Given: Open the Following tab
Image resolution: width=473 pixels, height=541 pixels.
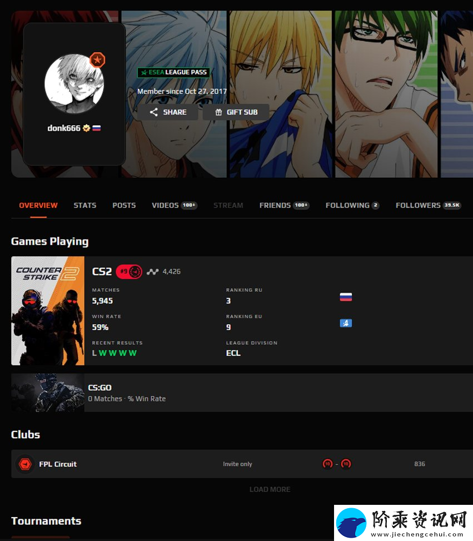Looking at the screenshot, I should [352, 205].
